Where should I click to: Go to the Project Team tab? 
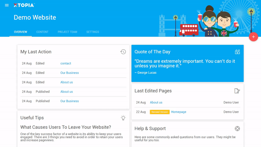click(x=67, y=32)
